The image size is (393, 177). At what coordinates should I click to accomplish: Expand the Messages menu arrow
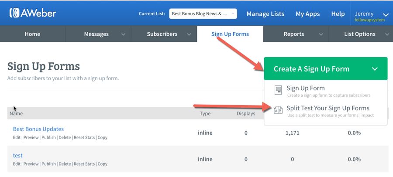pyautogui.click(x=123, y=34)
